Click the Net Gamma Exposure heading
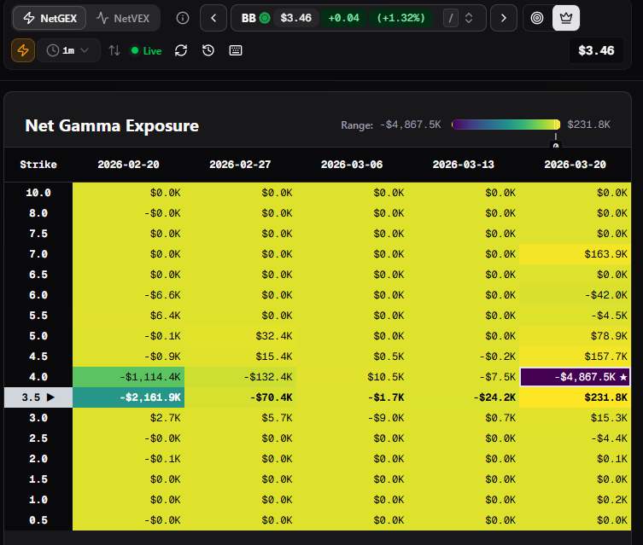 [112, 125]
